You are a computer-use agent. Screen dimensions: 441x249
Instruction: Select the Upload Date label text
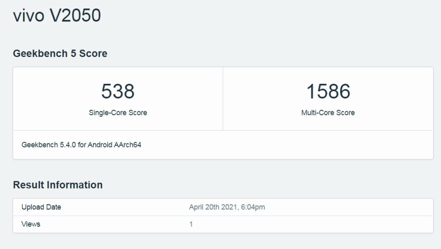click(x=41, y=207)
